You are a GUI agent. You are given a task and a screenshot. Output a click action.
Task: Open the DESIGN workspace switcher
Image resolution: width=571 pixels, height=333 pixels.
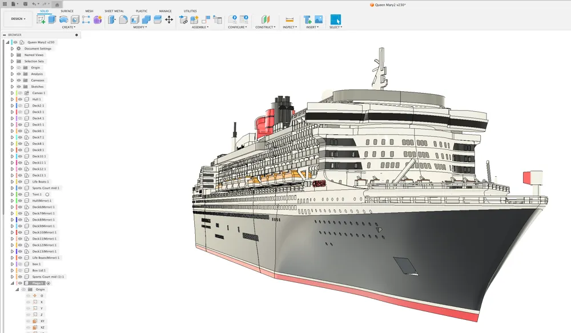point(17,18)
